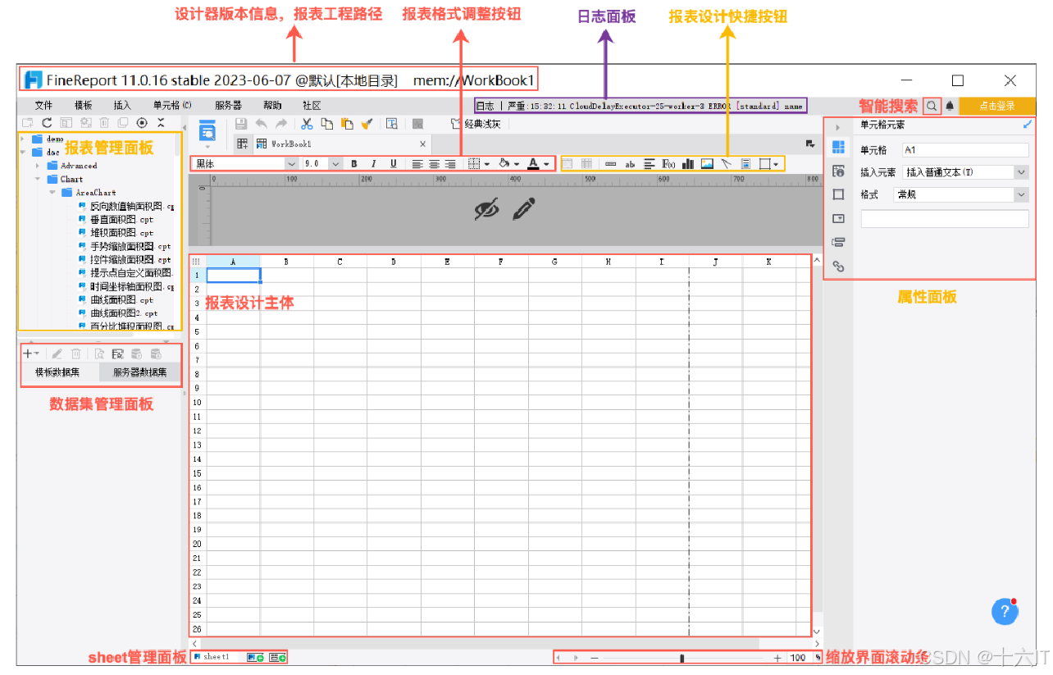Open Cell Element tab in property panel
Viewport: 1053px width, 675px height.
(x=838, y=148)
